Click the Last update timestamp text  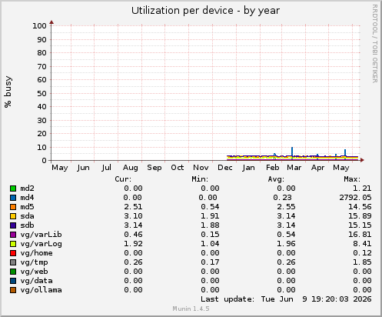pyautogui.click(x=286, y=299)
